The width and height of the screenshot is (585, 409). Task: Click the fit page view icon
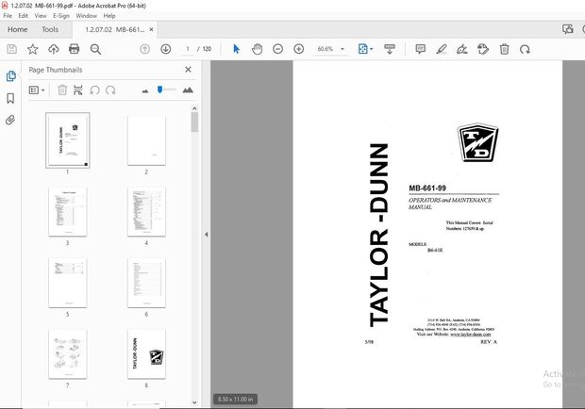pyautogui.click(x=362, y=49)
